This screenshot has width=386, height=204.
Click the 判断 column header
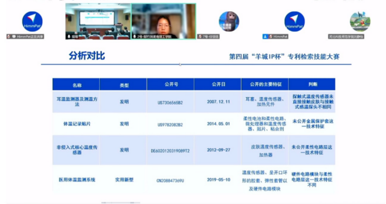coord(312,85)
